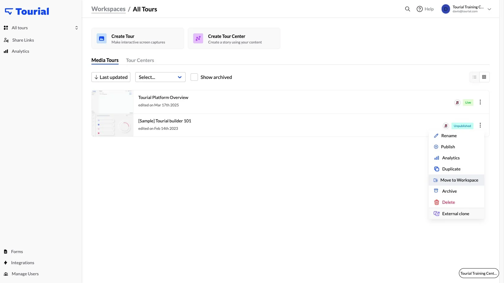Open the three-dot menu for Tourial Platform Overview
Screen dimensions: 504x283
pyautogui.click(x=480, y=102)
